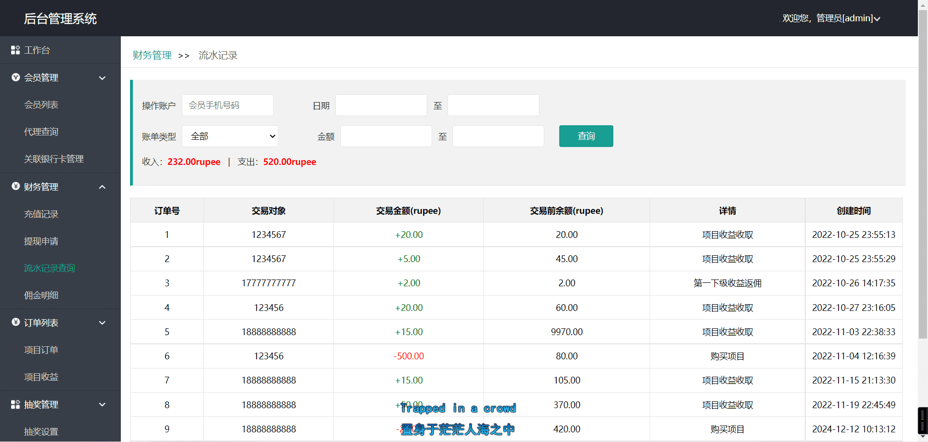Screen dimensions: 928x442
Task: Click the 会员手机号码 input field
Action: [x=228, y=105]
